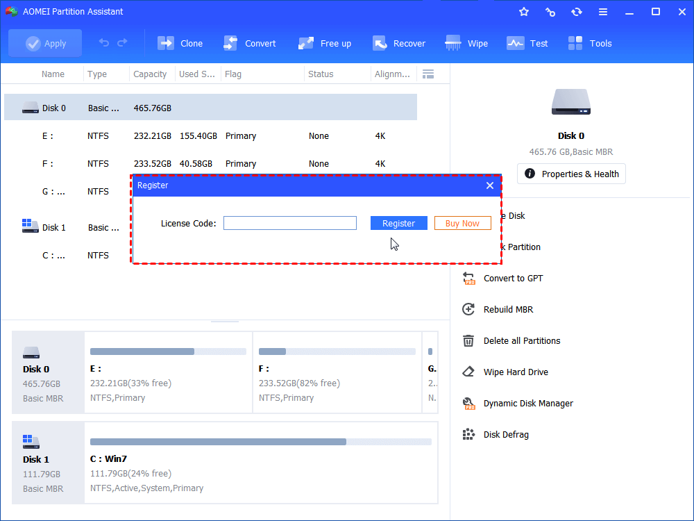Select the C: partition row in list
694x521 pixels.
click(67, 255)
